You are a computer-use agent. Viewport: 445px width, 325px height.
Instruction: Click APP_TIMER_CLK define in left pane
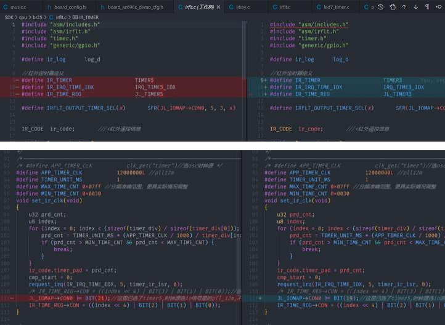[x=81, y=172]
